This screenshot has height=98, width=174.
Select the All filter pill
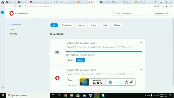tap(54, 25)
